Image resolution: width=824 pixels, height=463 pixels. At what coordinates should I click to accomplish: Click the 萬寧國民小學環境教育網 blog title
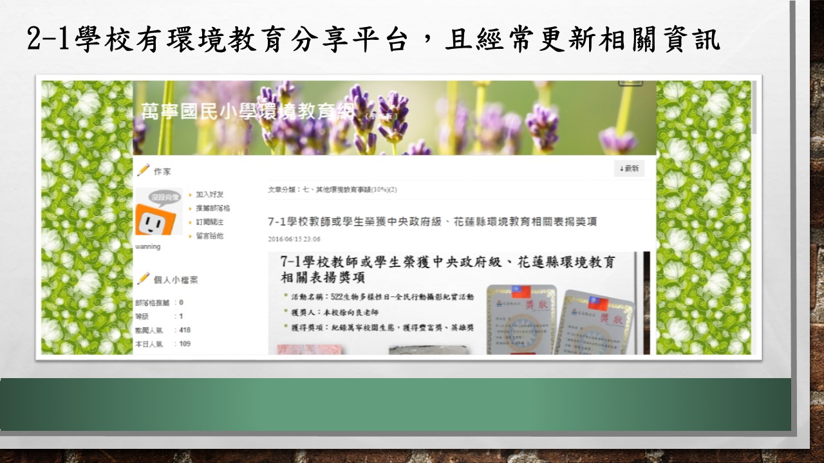click(x=247, y=111)
